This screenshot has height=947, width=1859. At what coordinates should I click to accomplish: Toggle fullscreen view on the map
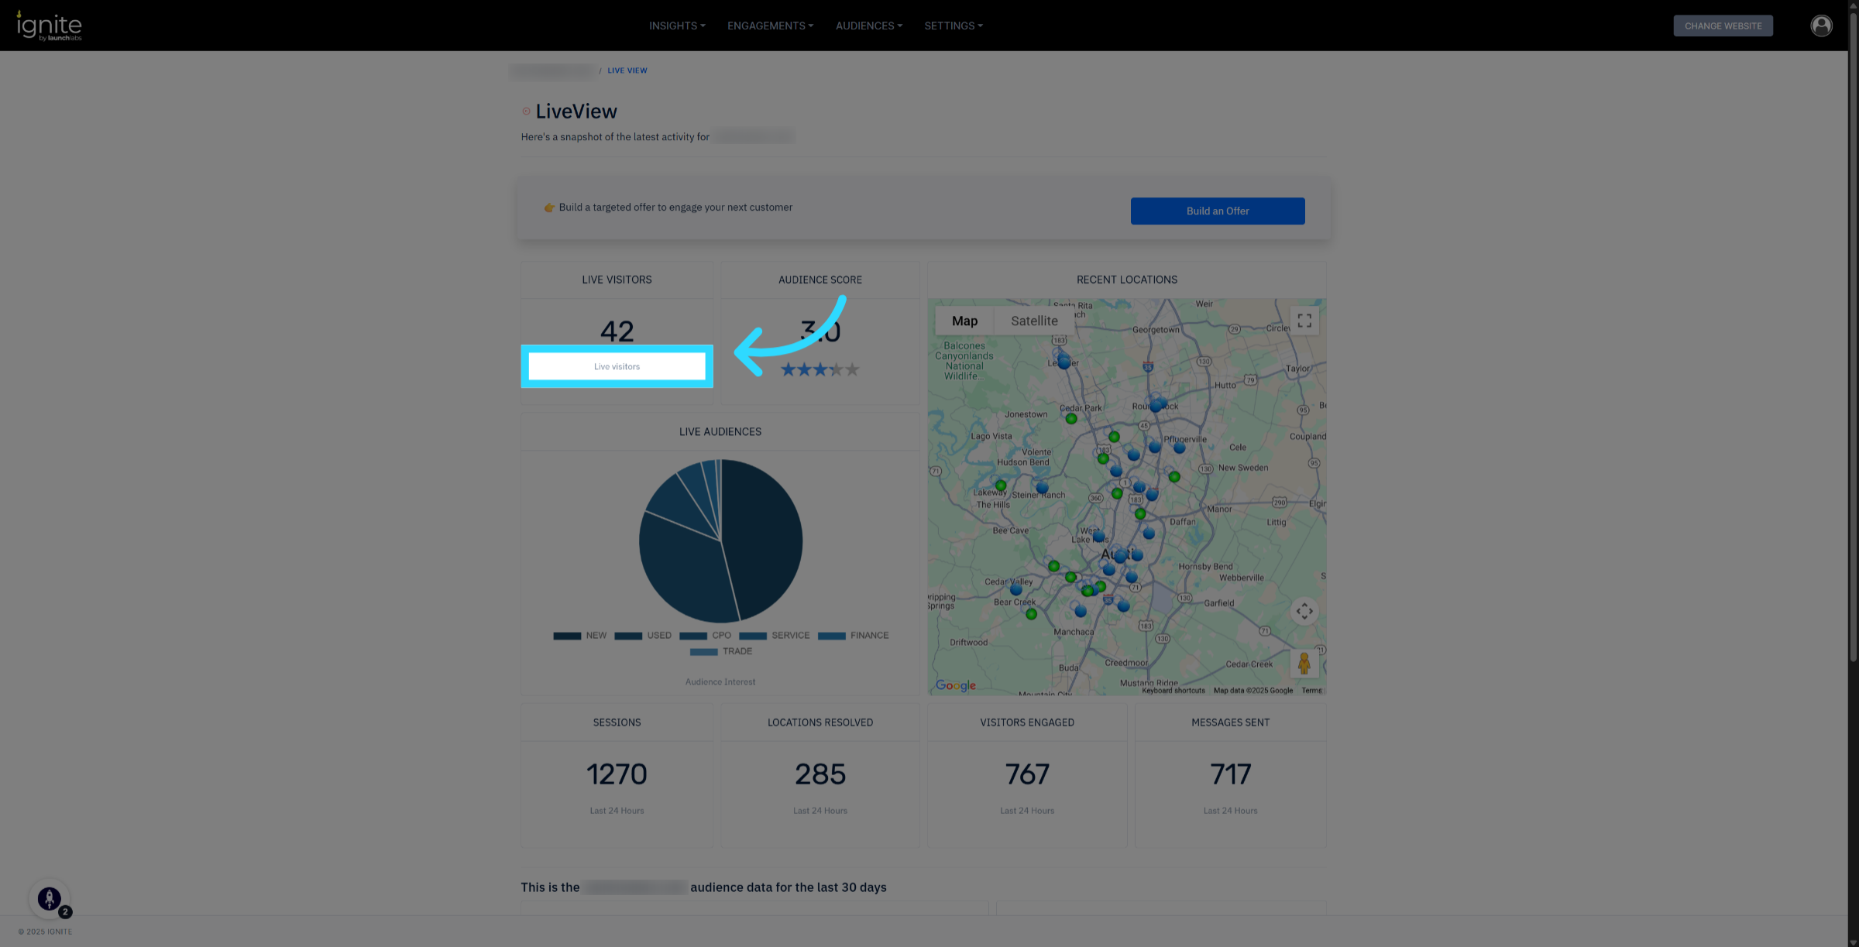(1304, 321)
